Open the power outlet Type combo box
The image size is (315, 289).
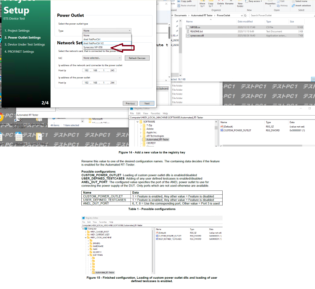(107, 30)
